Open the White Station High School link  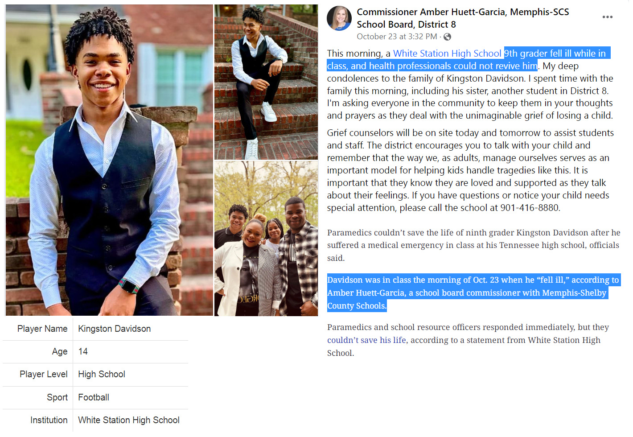pos(447,54)
